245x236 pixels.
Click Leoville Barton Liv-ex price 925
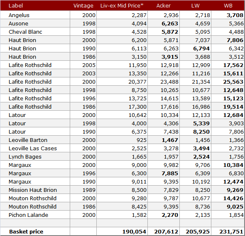point(142,140)
